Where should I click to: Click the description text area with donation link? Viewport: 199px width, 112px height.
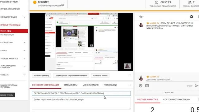coord(81,103)
